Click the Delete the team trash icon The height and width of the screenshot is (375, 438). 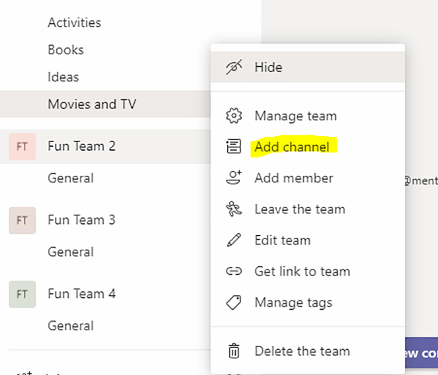(234, 351)
